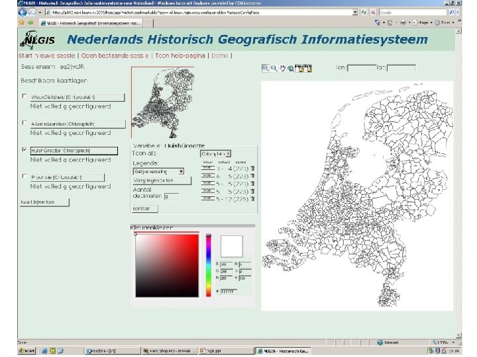
Task: Open the Legenda distribution dropdown
Action: click(x=158, y=171)
